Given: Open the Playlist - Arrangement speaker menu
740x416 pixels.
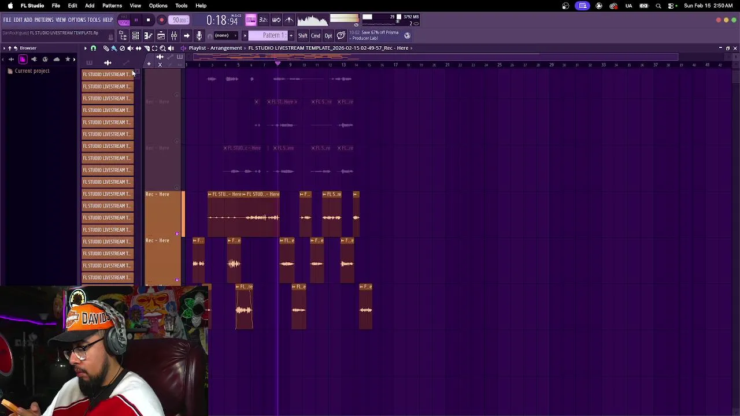Looking at the screenshot, I should [183, 48].
